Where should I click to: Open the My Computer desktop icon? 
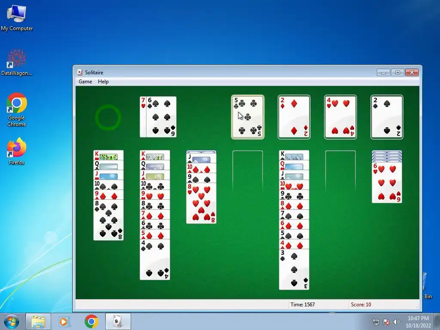[17, 18]
